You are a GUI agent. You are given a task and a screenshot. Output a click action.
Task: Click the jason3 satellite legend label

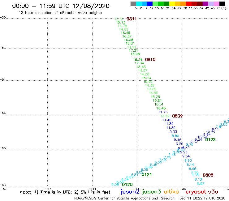point(152,192)
